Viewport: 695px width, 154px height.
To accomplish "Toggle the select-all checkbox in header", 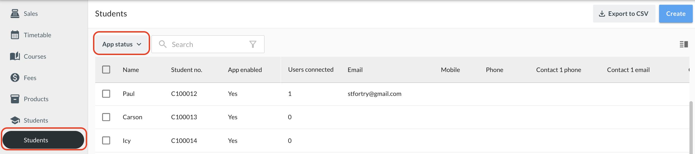I will click(106, 69).
